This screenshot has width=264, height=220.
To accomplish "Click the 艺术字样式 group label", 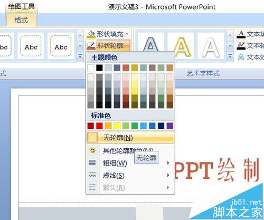I will 203,73.
